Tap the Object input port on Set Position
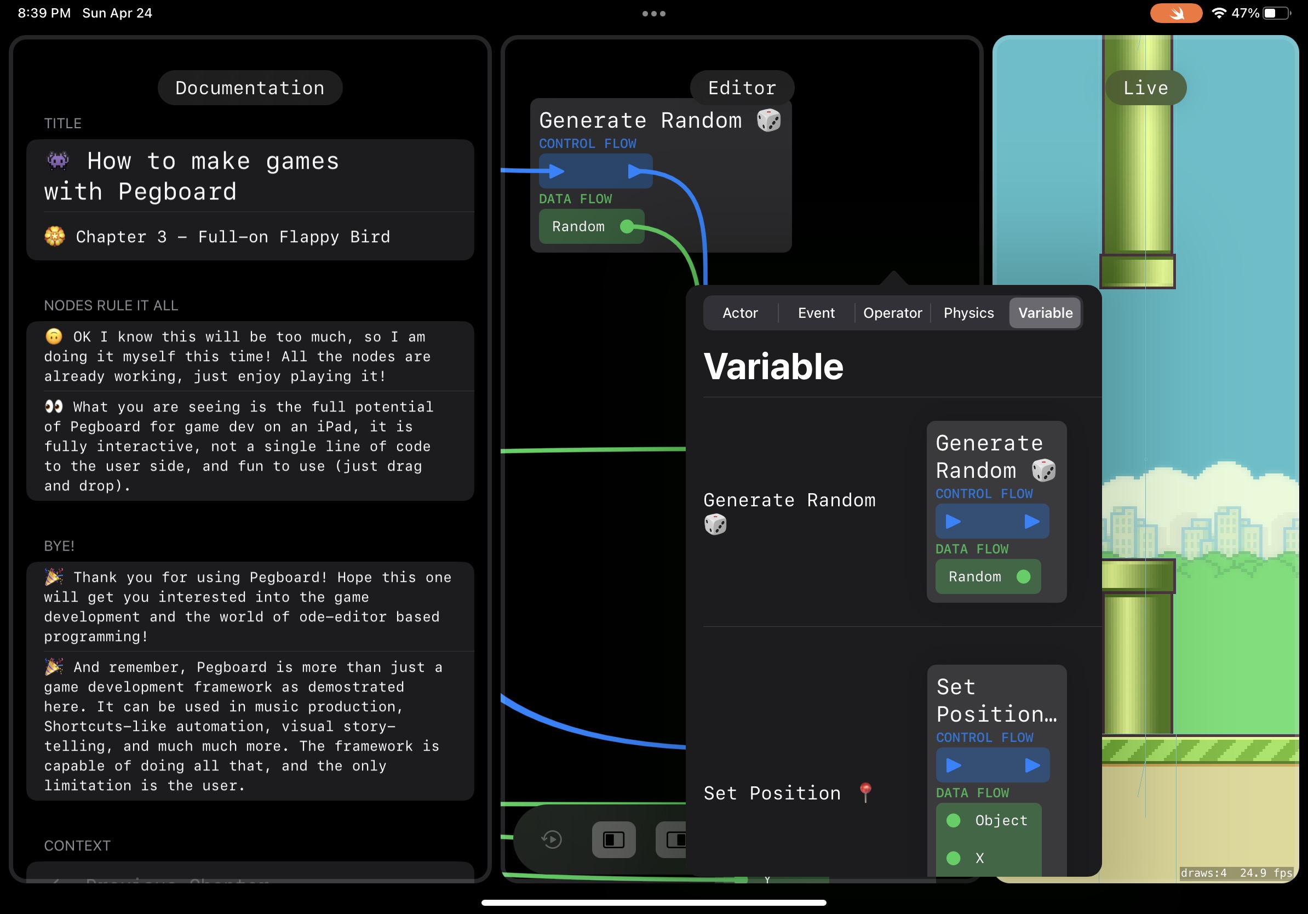The height and width of the screenshot is (914, 1308). 953,820
